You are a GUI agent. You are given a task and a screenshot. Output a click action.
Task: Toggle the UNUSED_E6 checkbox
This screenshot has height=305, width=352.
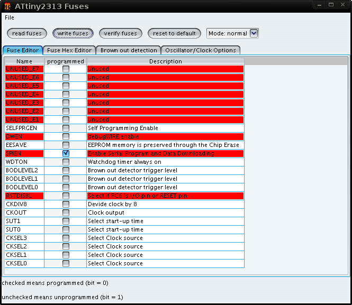tap(66, 77)
